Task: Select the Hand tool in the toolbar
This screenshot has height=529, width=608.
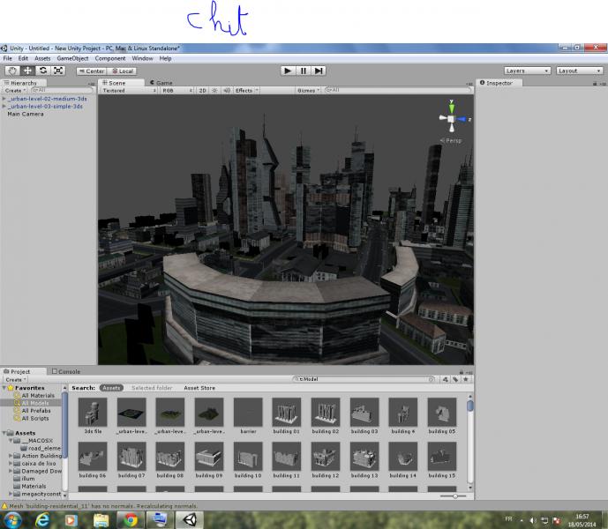Action: click(12, 71)
